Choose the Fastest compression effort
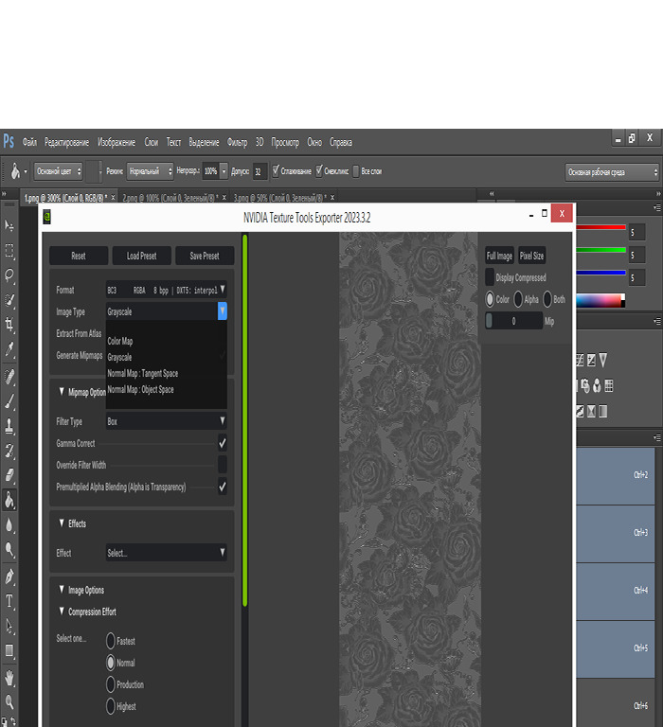This screenshot has height=727, width=663. pos(111,641)
